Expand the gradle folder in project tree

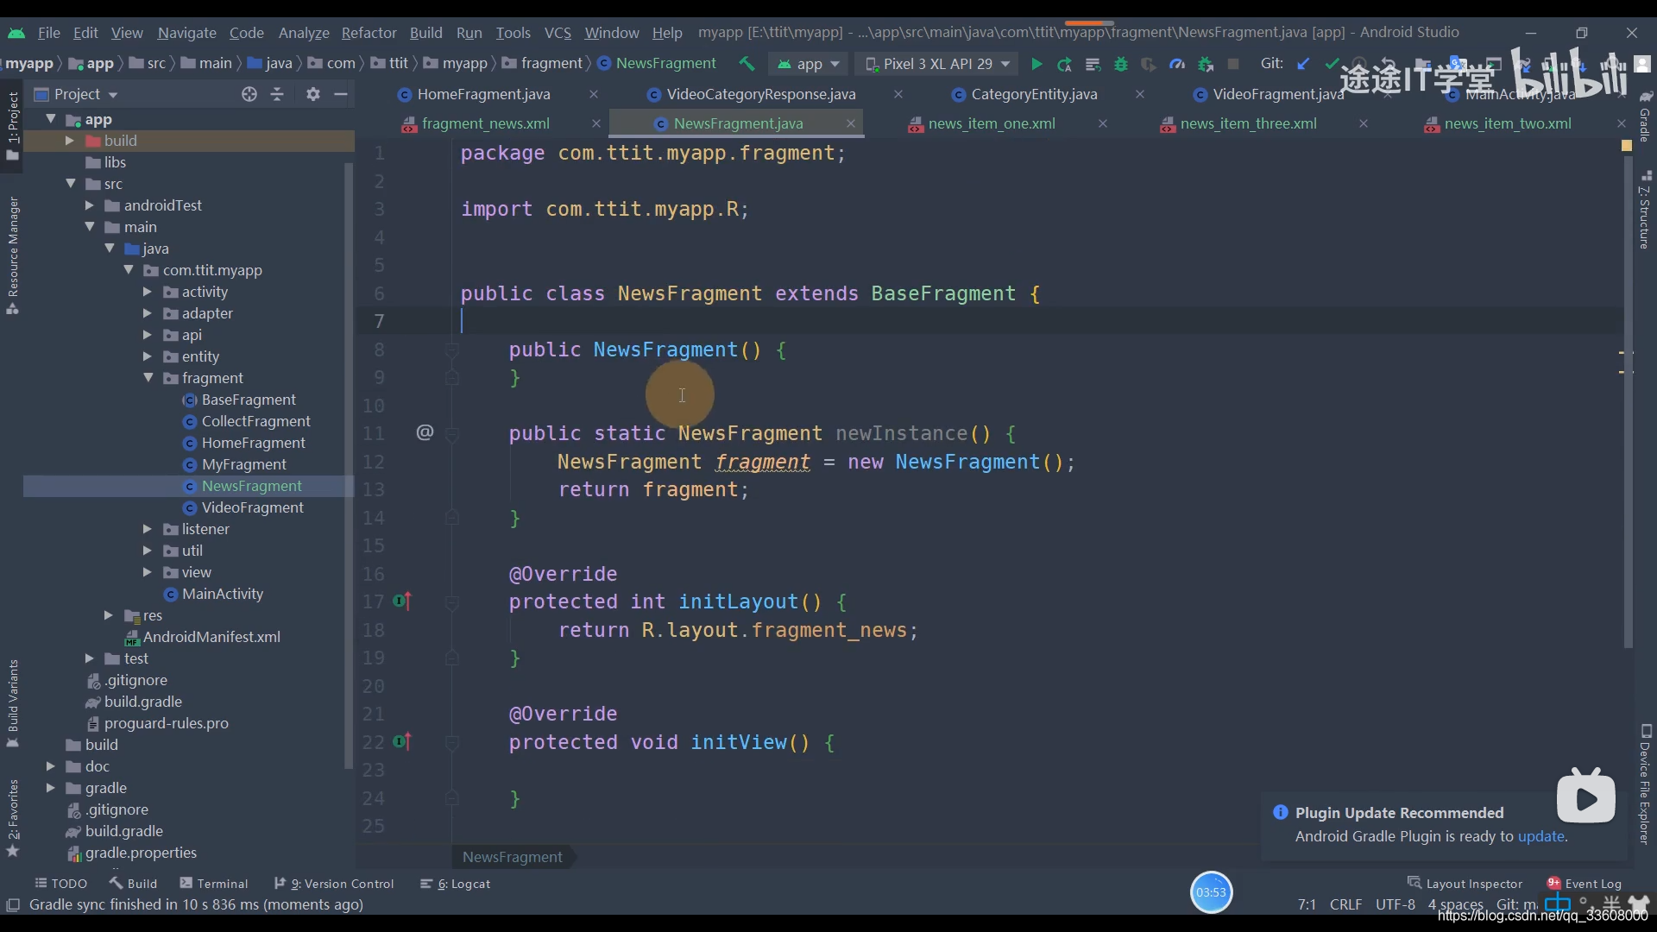point(50,788)
